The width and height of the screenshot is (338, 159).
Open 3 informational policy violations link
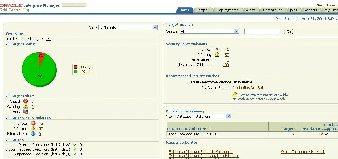point(40,134)
